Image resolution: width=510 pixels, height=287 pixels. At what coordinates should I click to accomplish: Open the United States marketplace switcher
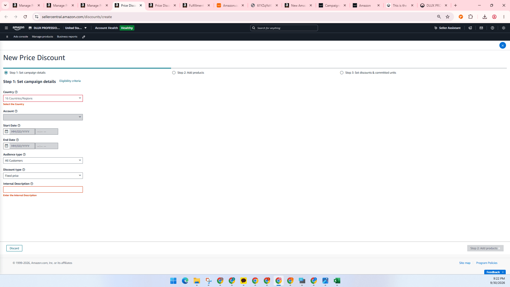pyautogui.click(x=76, y=28)
